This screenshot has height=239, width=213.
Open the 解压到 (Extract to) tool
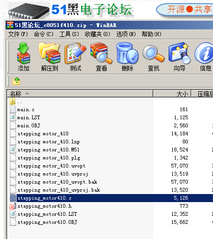click(x=49, y=57)
